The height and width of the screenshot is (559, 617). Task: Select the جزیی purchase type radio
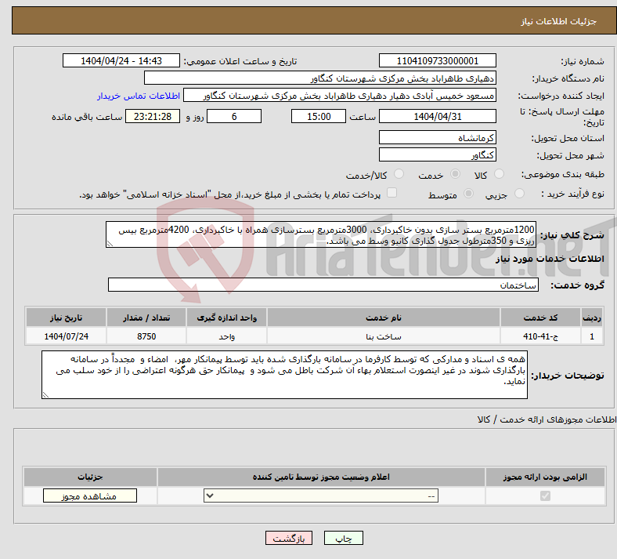(x=519, y=194)
